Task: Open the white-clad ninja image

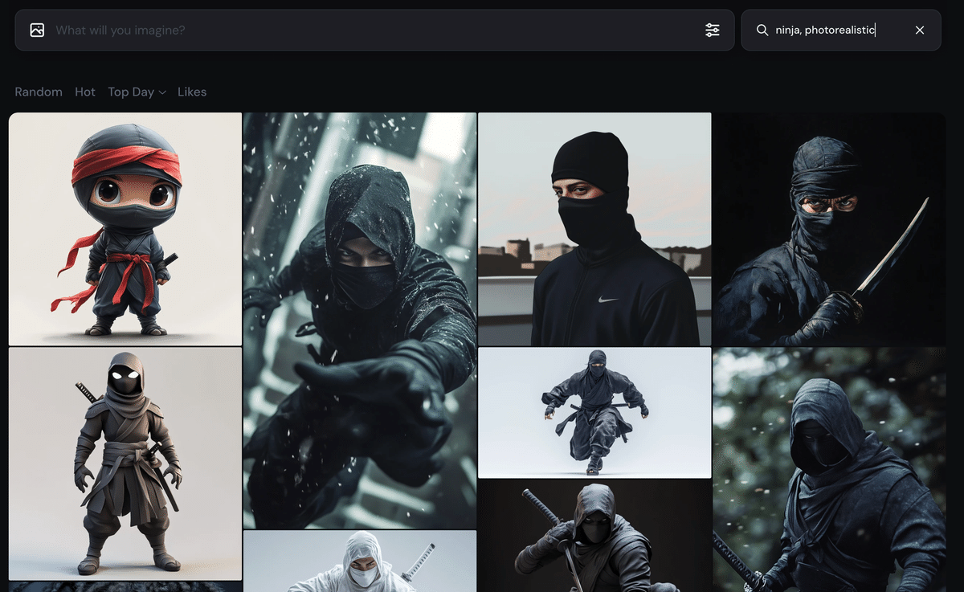Action: click(360, 561)
